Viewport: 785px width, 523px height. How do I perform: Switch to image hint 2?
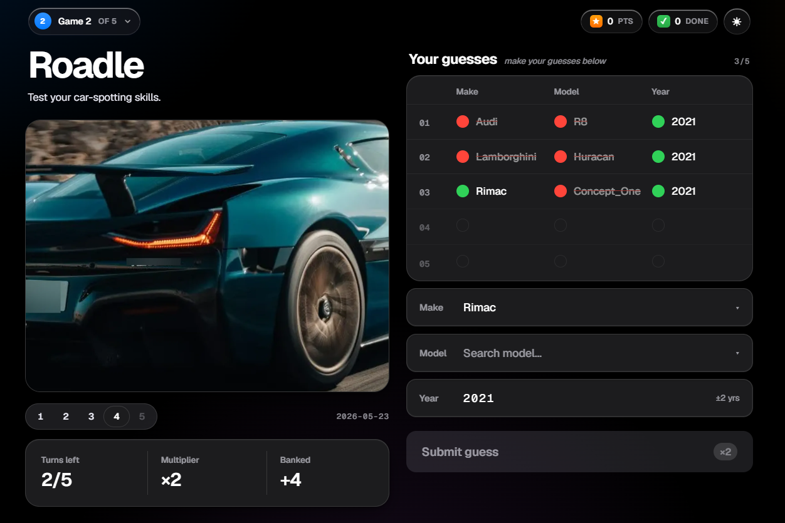66,417
